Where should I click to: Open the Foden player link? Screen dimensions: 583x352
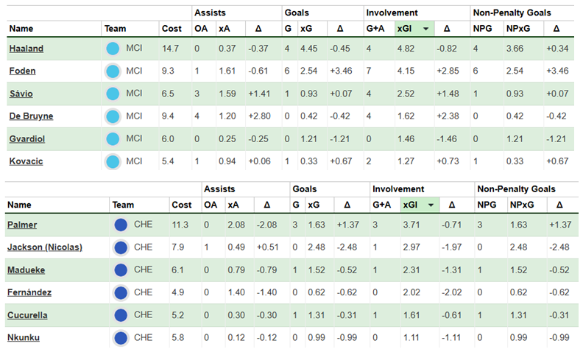(x=22, y=71)
